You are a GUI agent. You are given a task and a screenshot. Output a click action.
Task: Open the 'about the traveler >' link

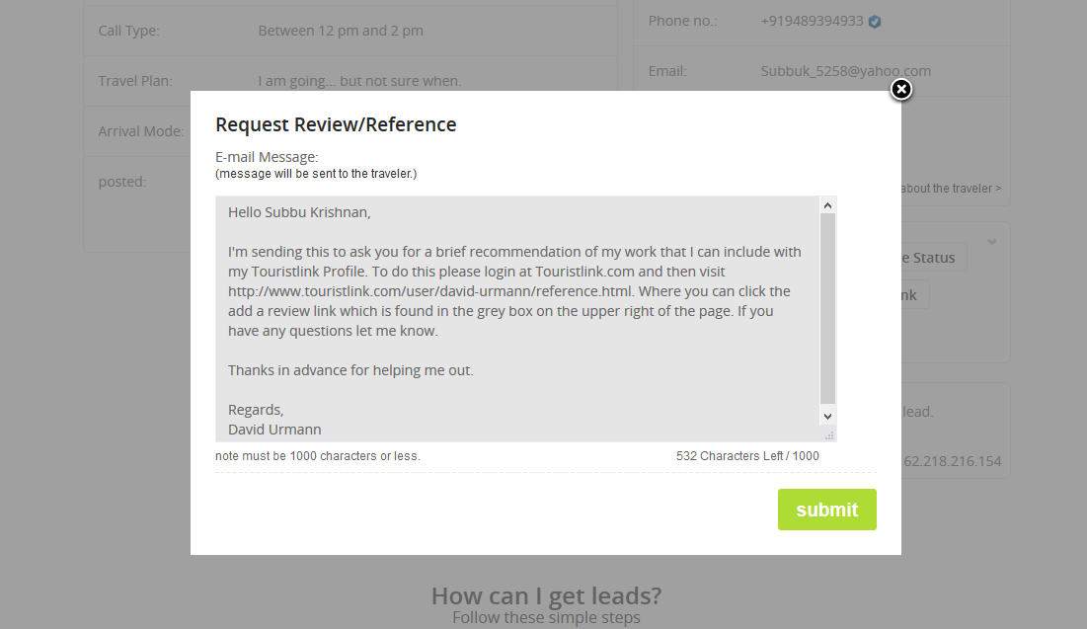click(x=951, y=188)
